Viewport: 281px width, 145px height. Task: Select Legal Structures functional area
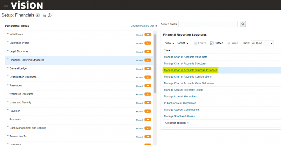(x=19, y=51)
